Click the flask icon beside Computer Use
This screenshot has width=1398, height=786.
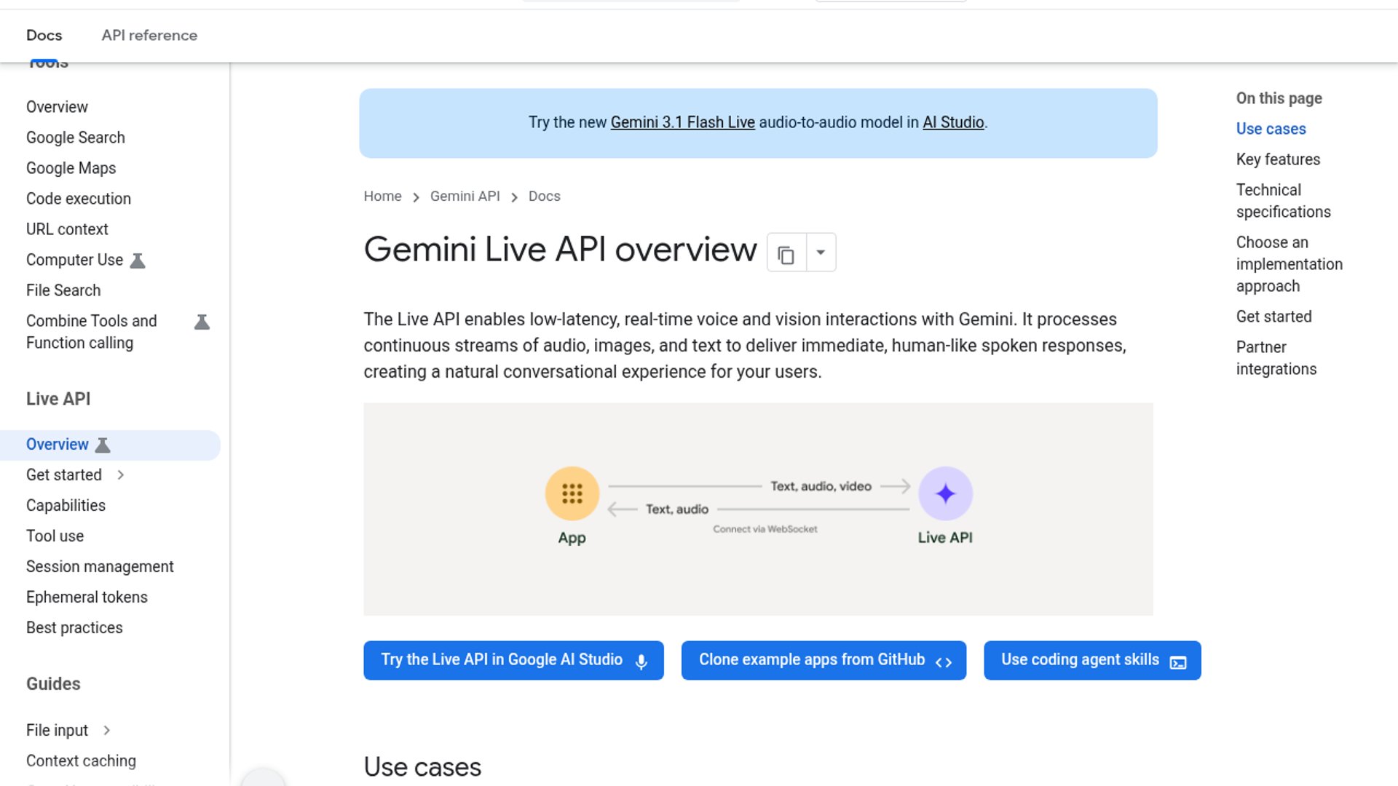click(138, 261)
